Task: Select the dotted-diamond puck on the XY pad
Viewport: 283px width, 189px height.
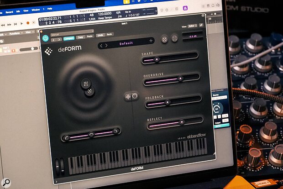Action: [90, 91]
